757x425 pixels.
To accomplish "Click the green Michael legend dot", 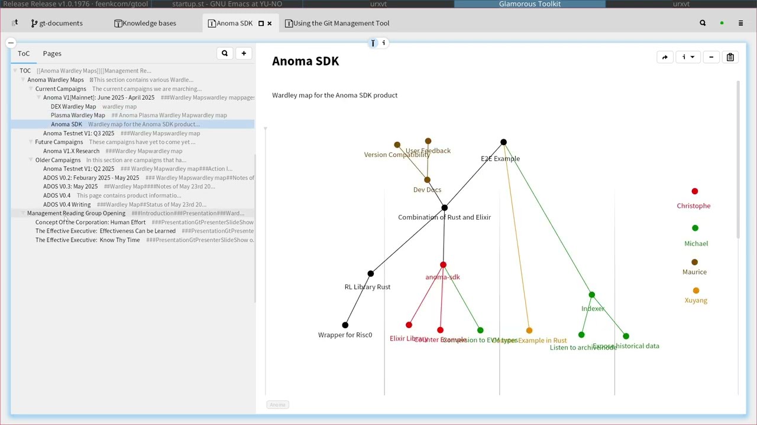I will pyautogui.click(x=695, y=228).
